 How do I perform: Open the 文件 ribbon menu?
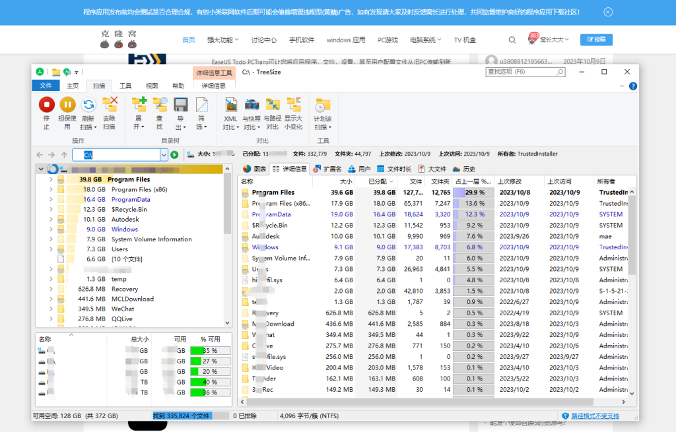46,86
